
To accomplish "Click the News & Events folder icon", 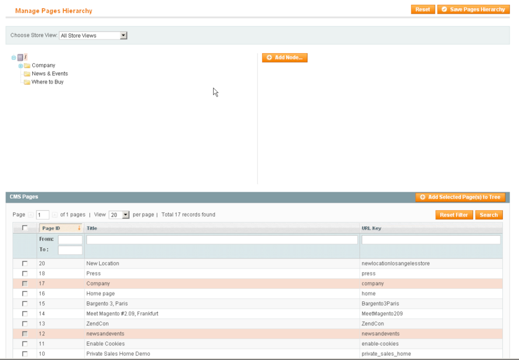I will 27,74.
